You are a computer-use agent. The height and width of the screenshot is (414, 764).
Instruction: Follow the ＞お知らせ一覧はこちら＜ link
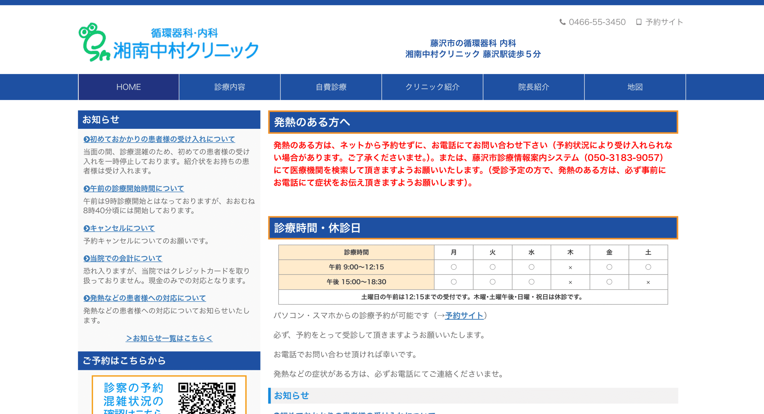pyautogui.click(x=169, y=338)
